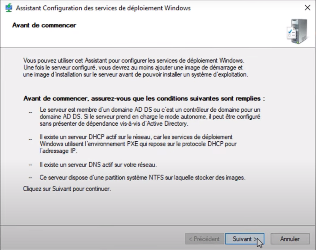Click the dash bullet beside the DHCP item

31,139
